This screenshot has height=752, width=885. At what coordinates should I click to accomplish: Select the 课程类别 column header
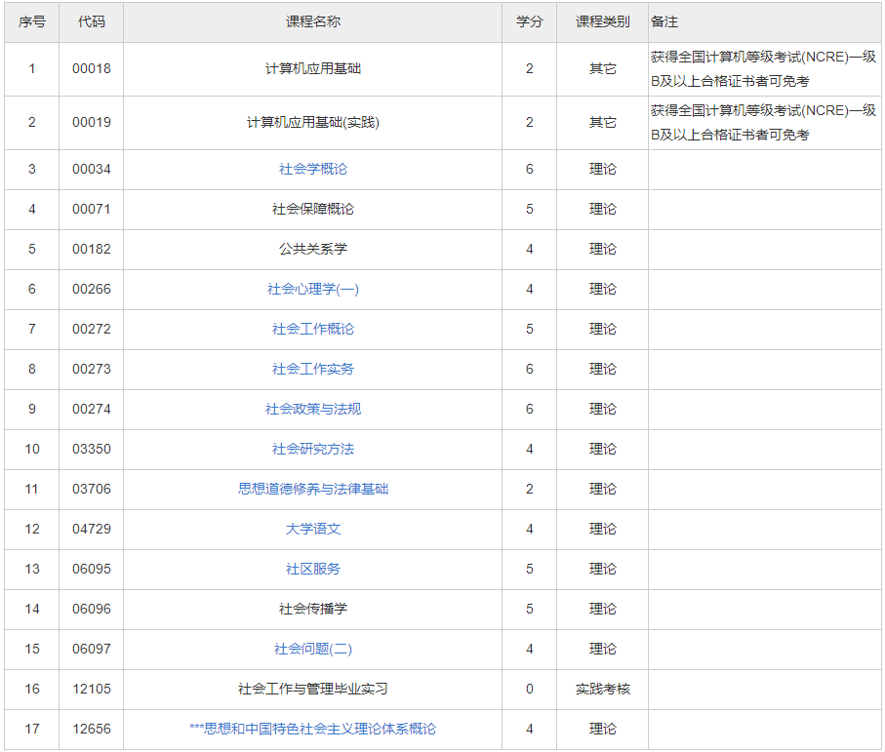(602, 21)
